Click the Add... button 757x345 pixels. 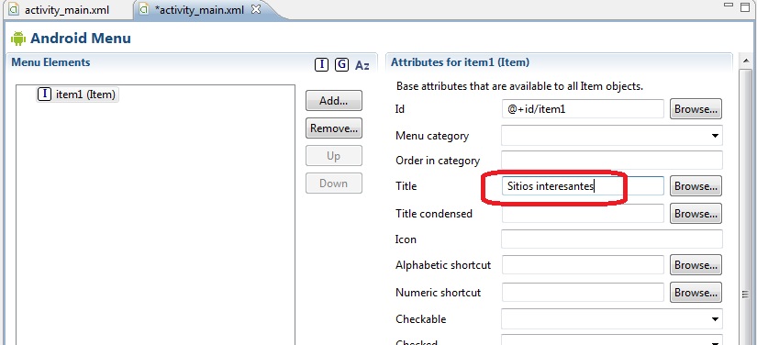[334, 101]
